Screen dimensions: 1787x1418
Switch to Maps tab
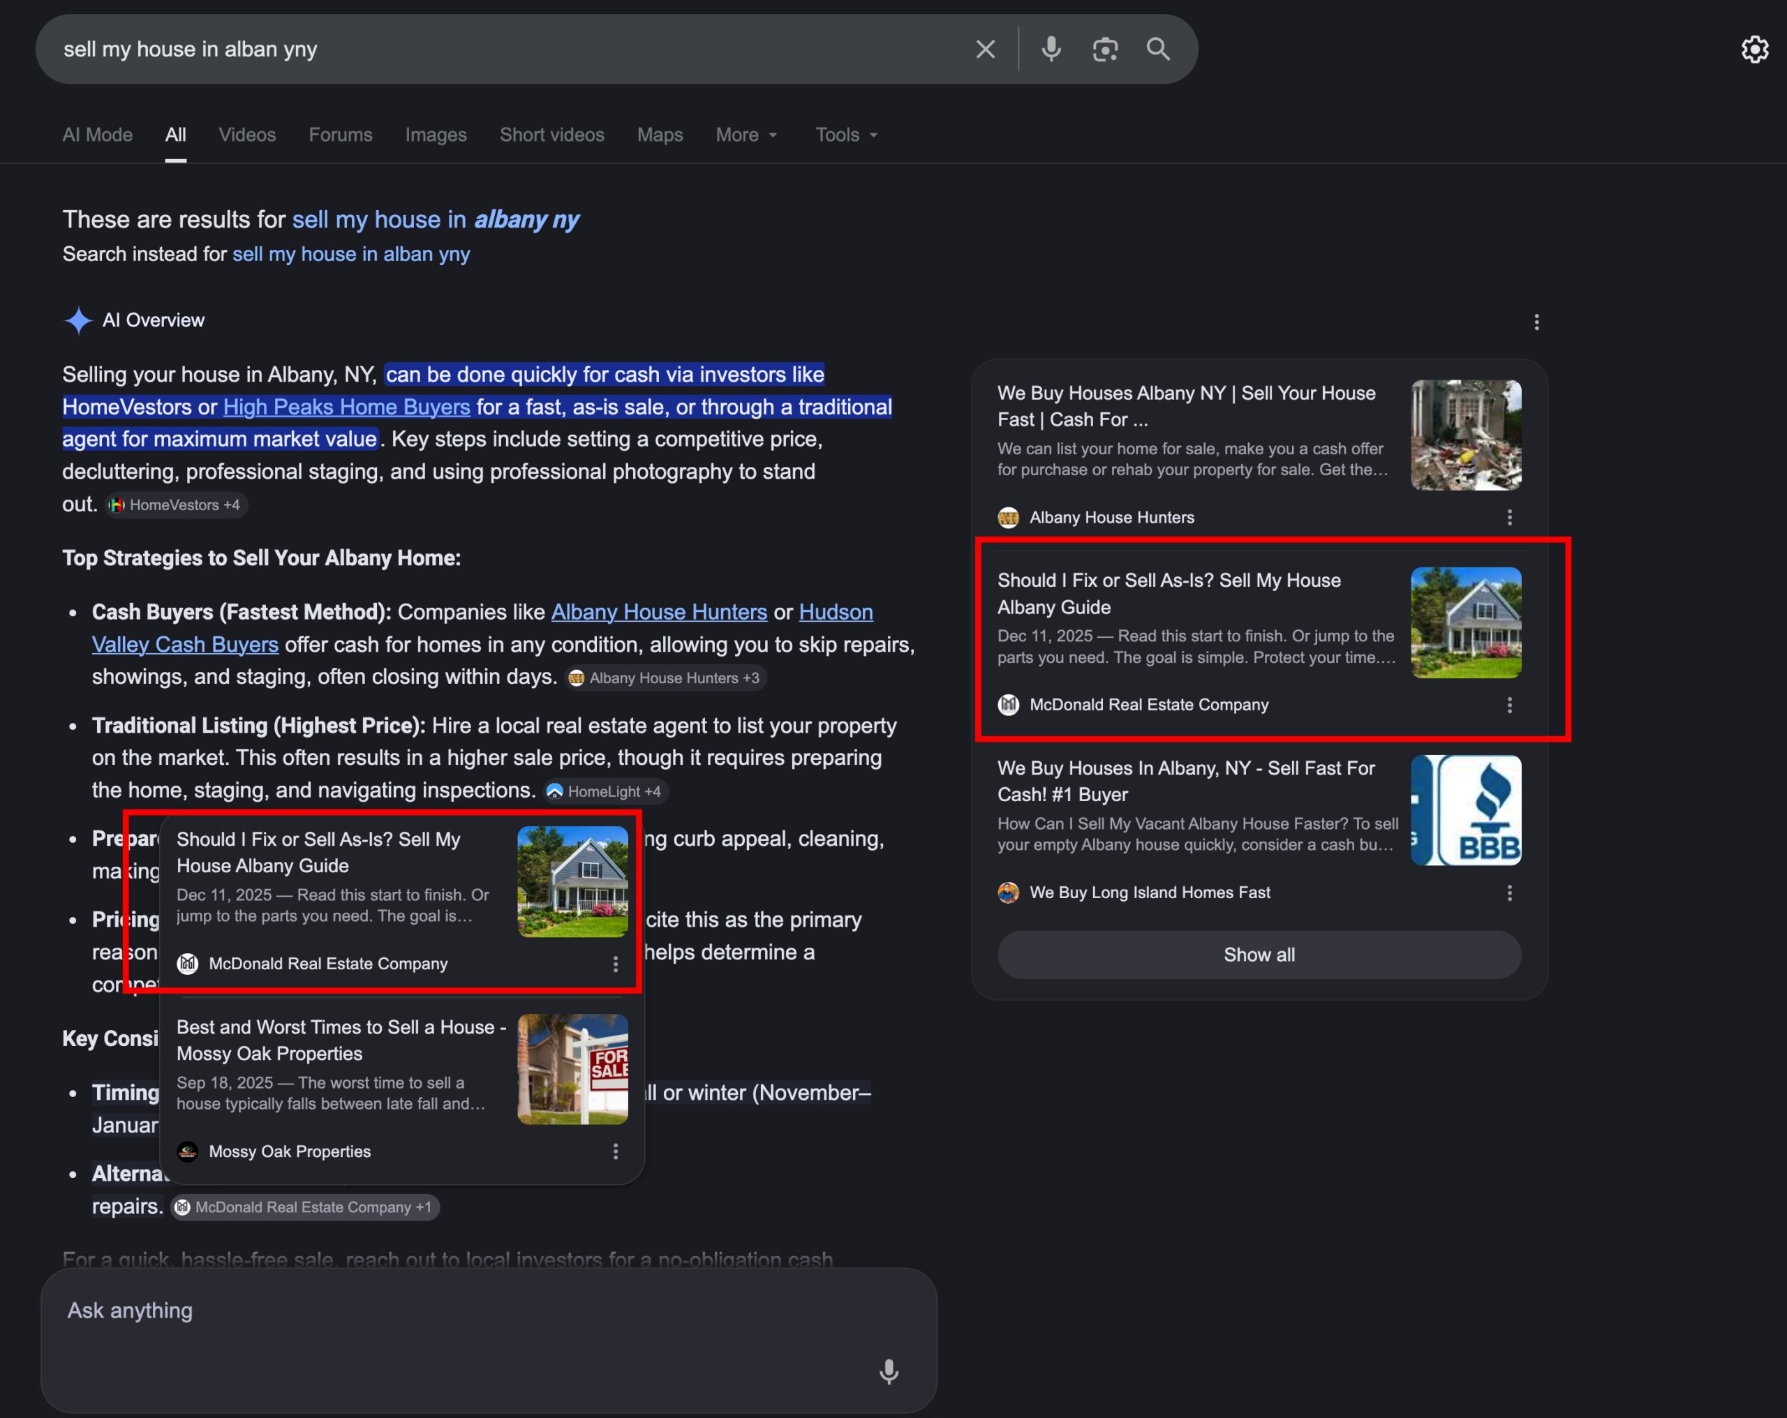point(660,135)
